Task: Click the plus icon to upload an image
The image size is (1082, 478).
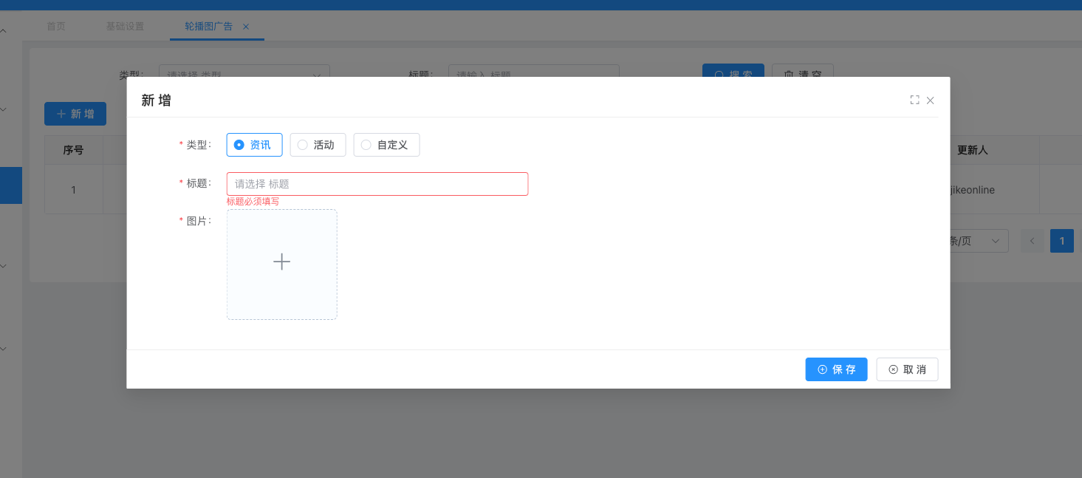Action: click(281, 262)
